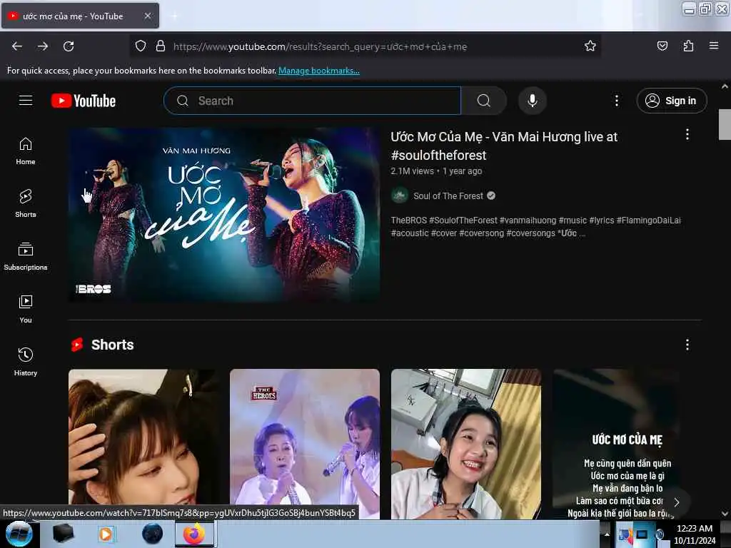731x548 pixels.
Task: Open History in the sidebar
Action: tap(26, 362)
